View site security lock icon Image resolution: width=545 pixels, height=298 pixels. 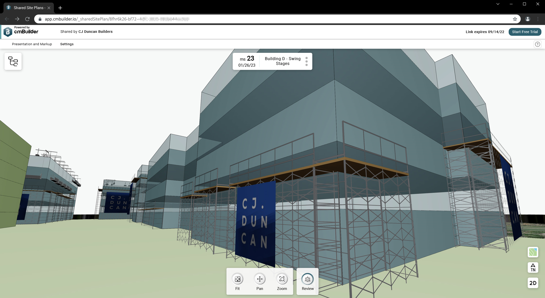(40, 19)
